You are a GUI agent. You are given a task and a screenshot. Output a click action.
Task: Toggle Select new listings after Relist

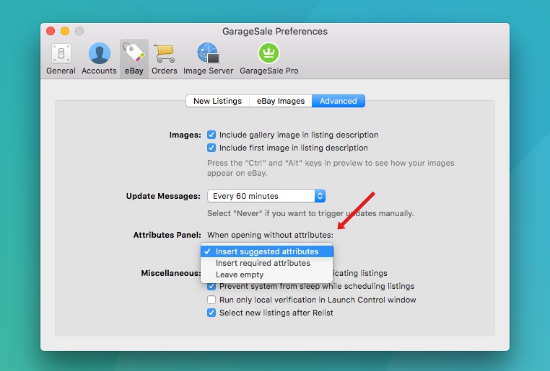pos(211,313)
